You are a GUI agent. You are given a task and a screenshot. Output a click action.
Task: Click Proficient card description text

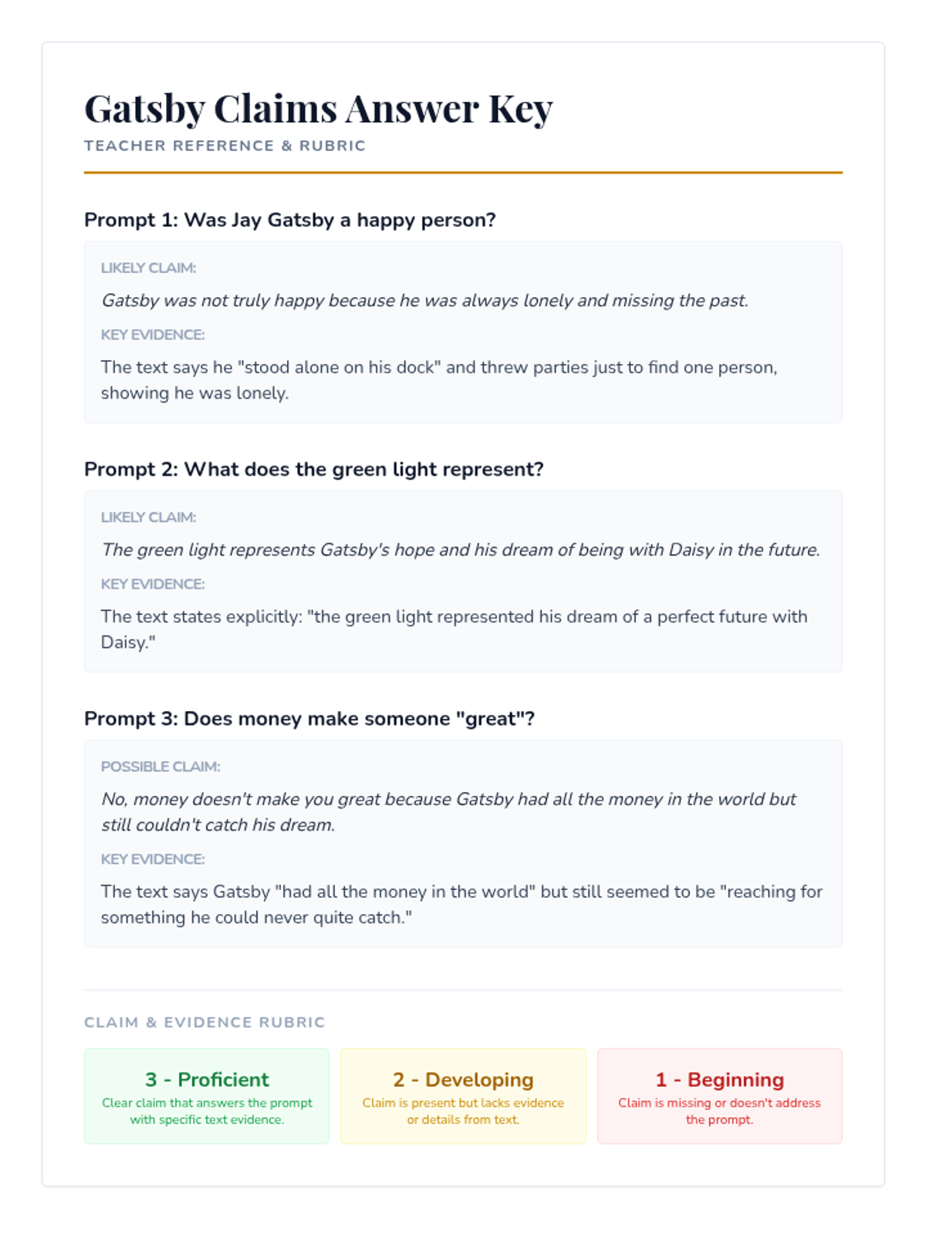click(x=207, y=1111)
